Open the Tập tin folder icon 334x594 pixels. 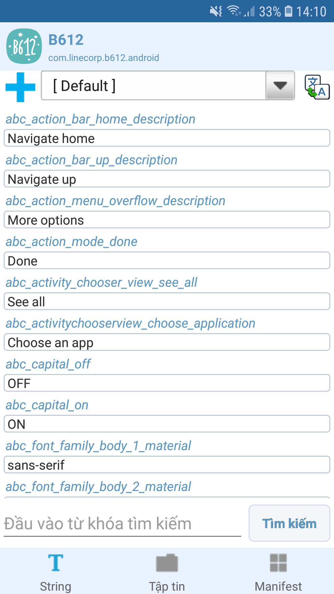167,563
